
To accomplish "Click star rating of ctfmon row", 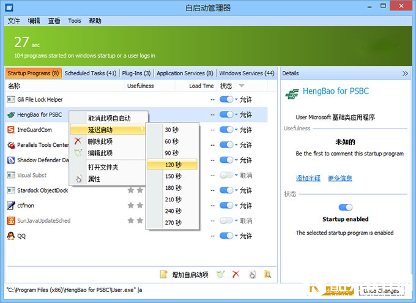I will [x=135, y=205].
